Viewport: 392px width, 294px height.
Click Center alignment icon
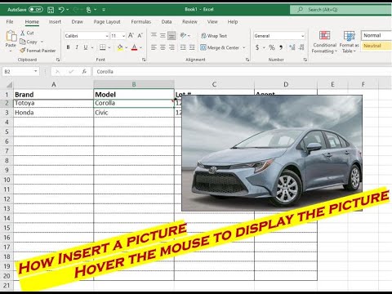tap(163, 47)
